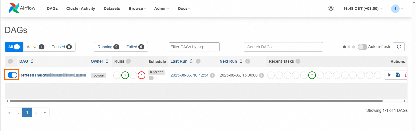
Task: Click the info icon under the schedule
Action: (151, 78)
